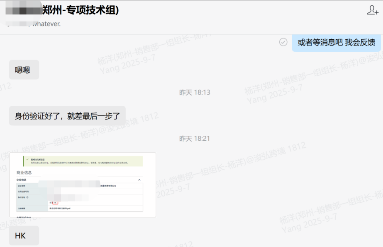Click the add member icon

click(372, 10)
